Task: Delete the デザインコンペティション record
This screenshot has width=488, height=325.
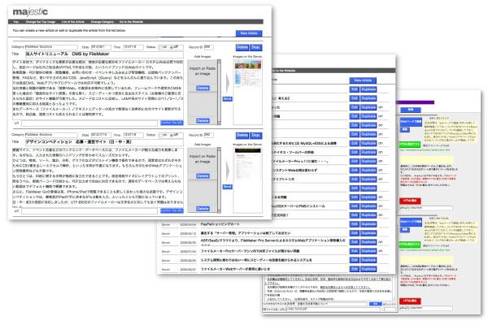Action: 242,136
